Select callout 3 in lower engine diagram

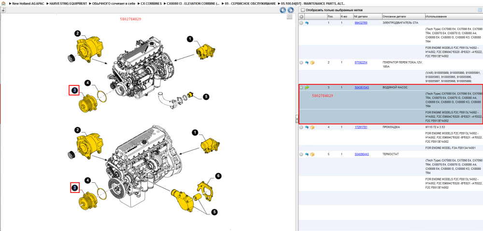coord(74,187)
